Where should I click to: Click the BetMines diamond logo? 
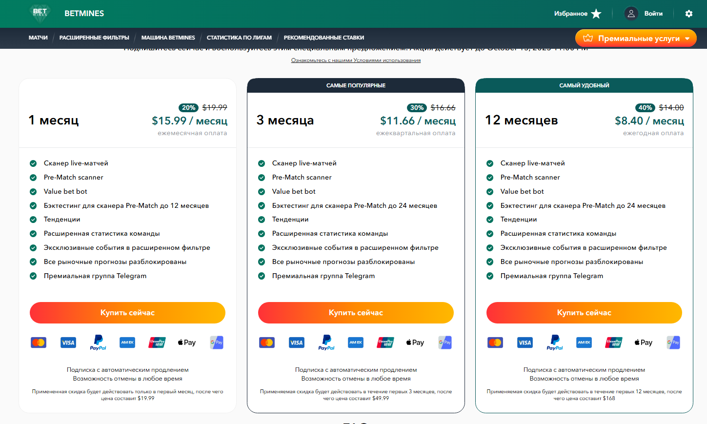(40, 13)
